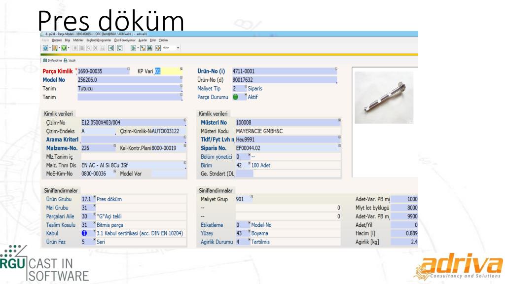The image size is (505, 284).
Task: Click the greyed-out asterisk new-record icon
Action: pos(75,48)
